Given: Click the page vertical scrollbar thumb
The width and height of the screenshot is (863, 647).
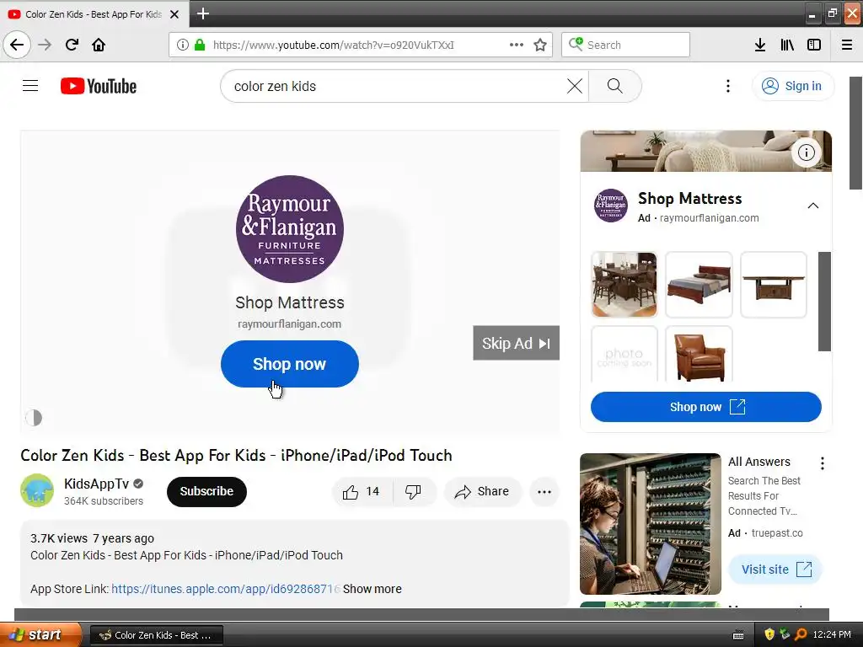Looking at the screenshot, I should [856, 133].
